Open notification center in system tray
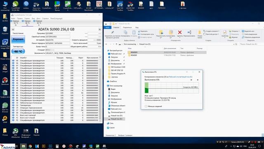The width and height of the screenshot is (264, 149). click(x=259, y=146)
